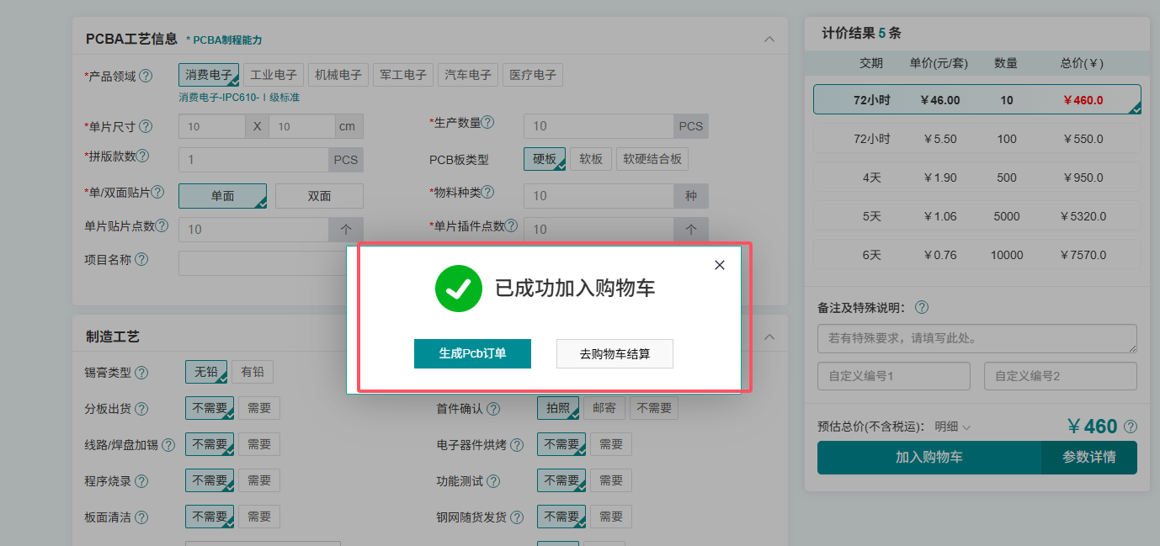The height and width of the screenshot is (546, 1160).
Task: Click help icon next to 首件确认
Action: click(493, 409)
